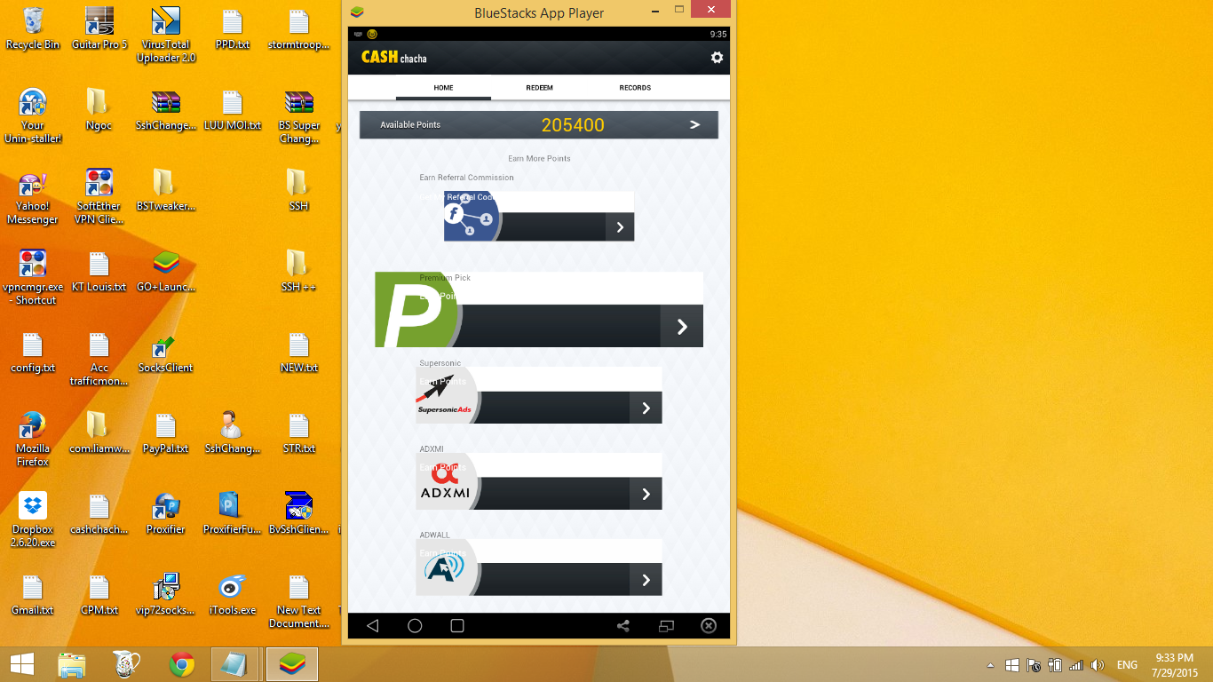Select the LUU MOI.txt file
Image resolution: width=1213 pixels, height=682 pixels.
tap(233, 109)
